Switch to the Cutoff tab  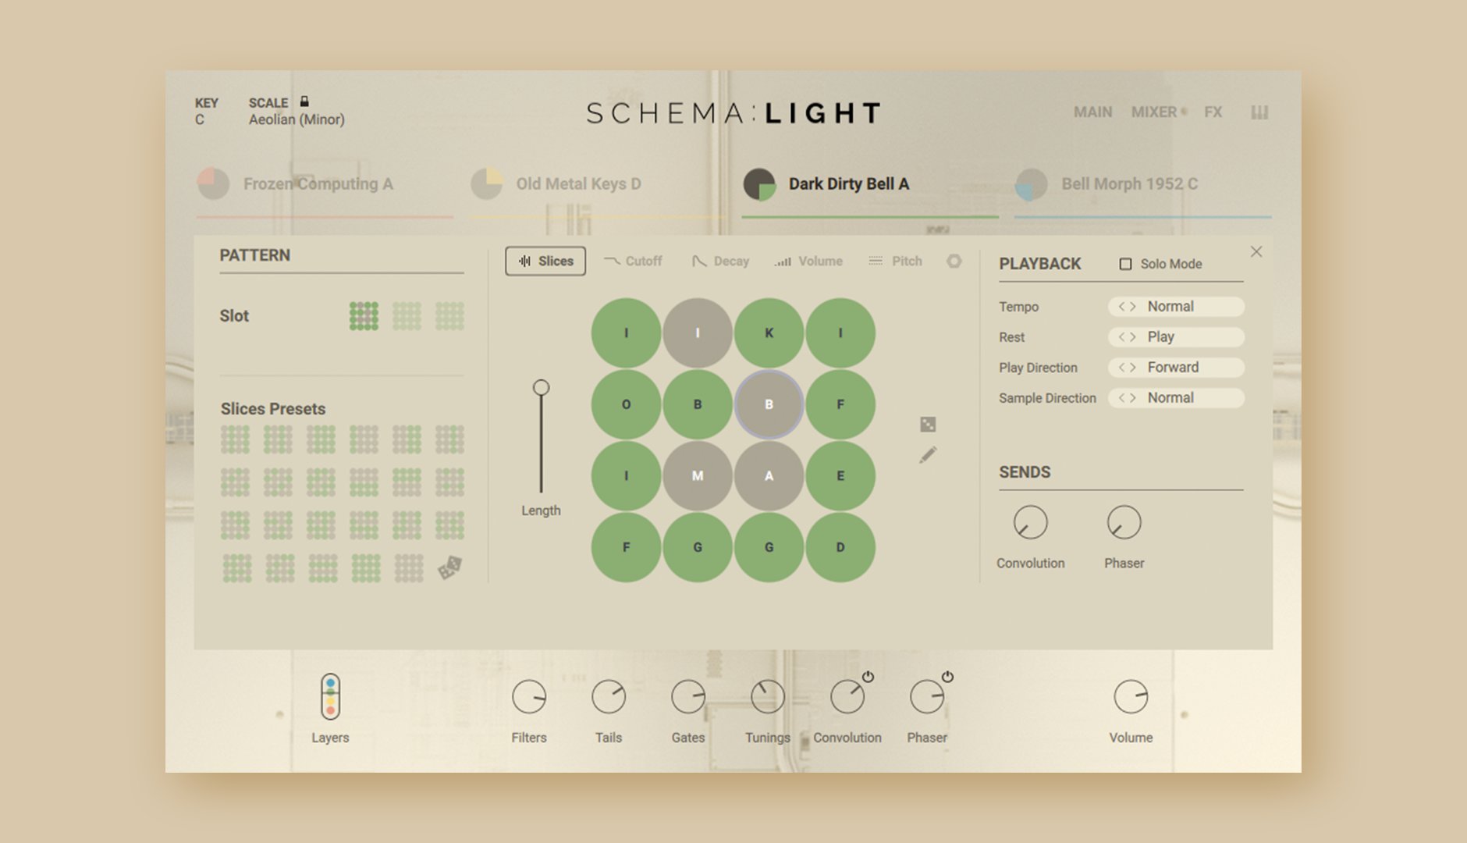point(633,261)
